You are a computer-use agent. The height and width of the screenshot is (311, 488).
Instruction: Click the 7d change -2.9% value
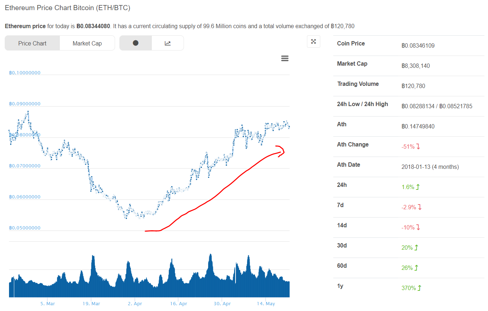point(412,207)
